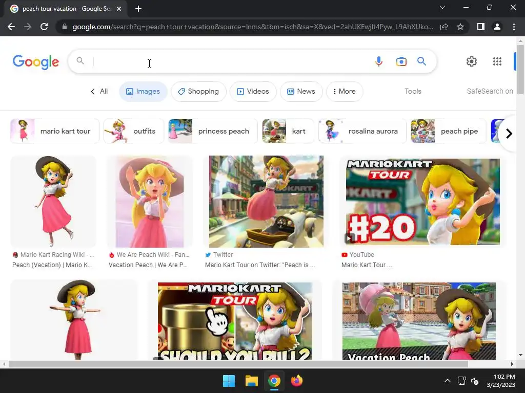Click the blue magnifier search button

pos(421,61)
